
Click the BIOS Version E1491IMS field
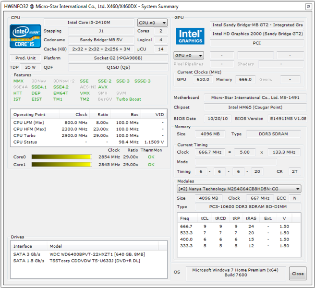(x=287, y=119)
